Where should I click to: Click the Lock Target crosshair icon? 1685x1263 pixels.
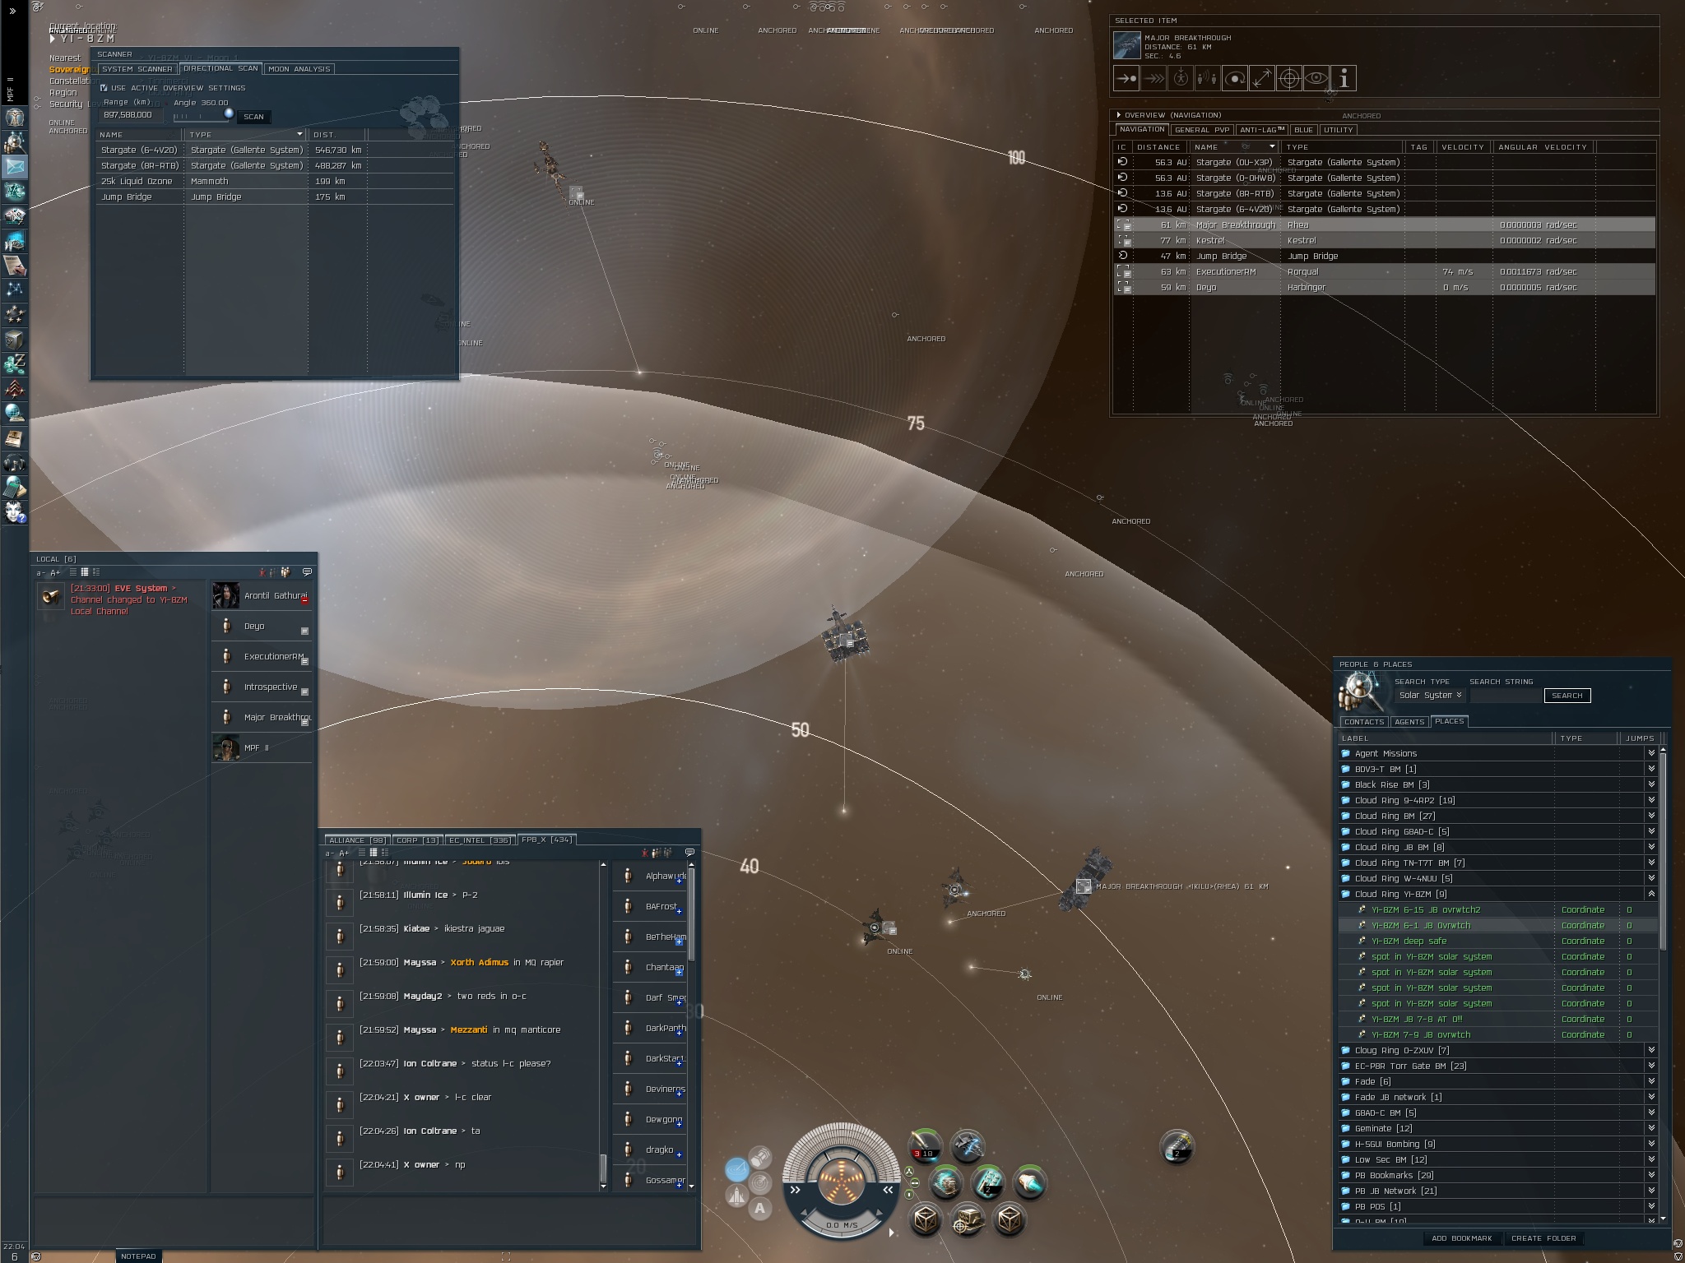click(x=1289, y=79)
